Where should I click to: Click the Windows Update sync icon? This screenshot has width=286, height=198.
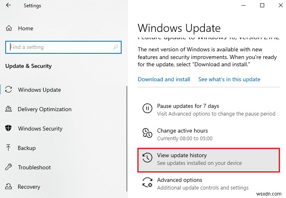click(x=9, y=90)
